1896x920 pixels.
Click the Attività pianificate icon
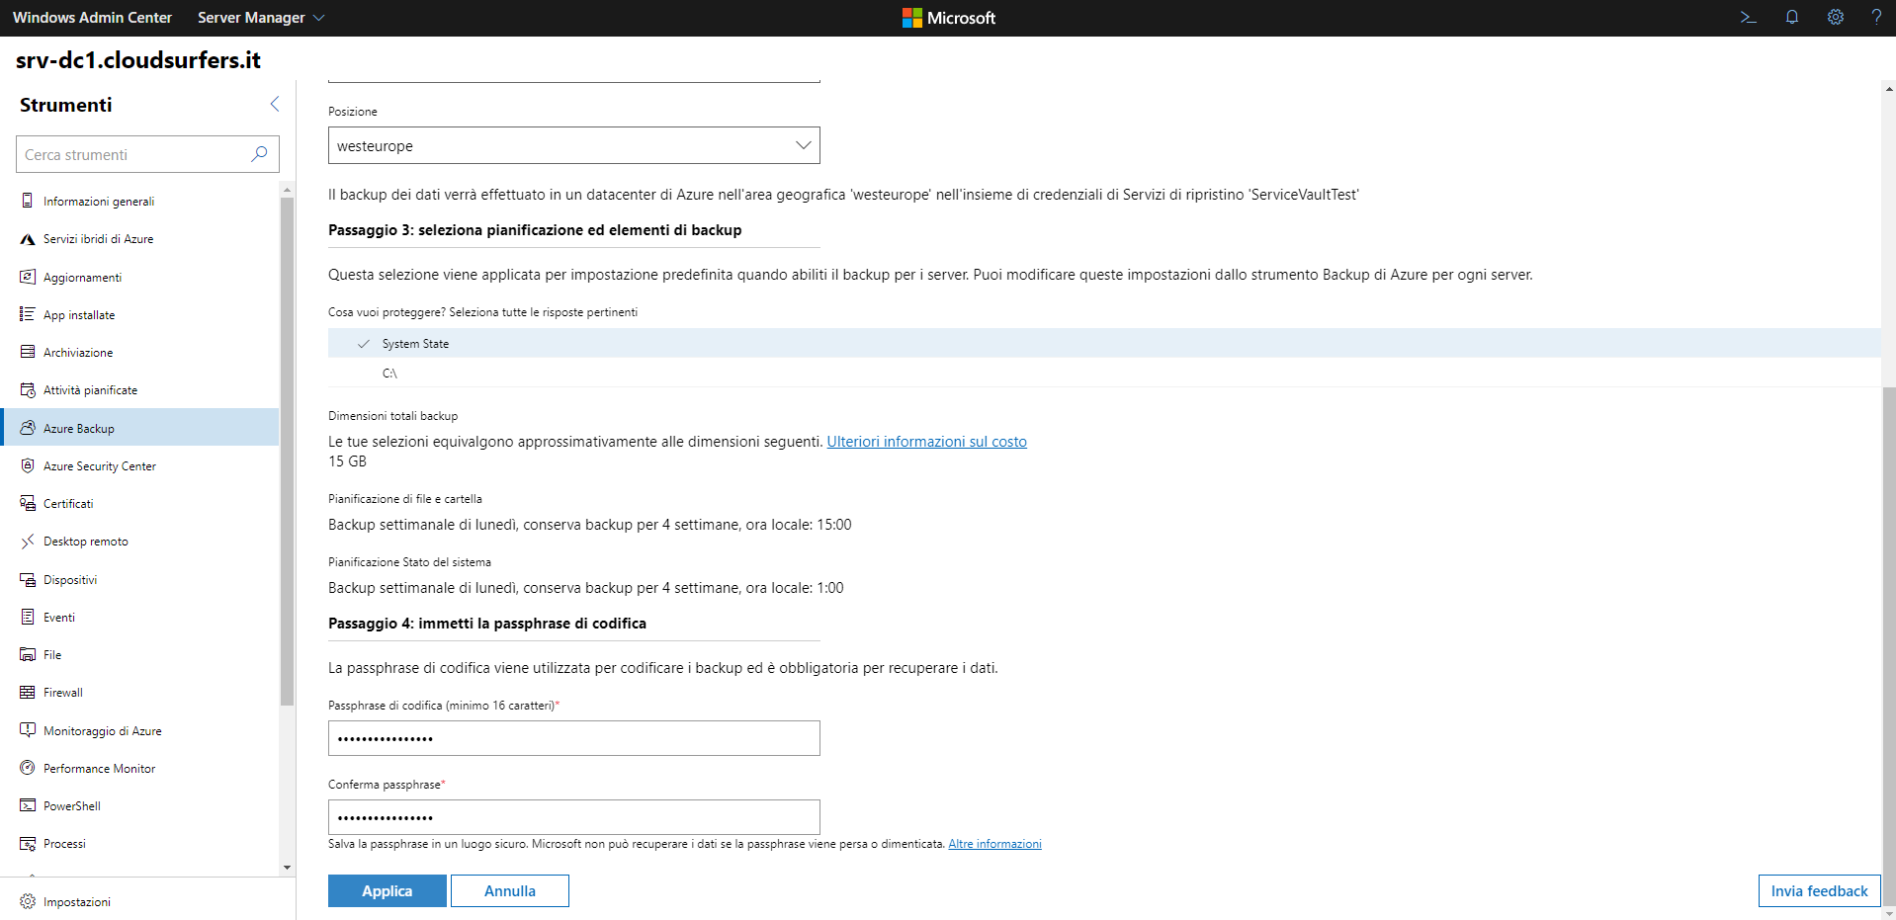tap(28, 390)
